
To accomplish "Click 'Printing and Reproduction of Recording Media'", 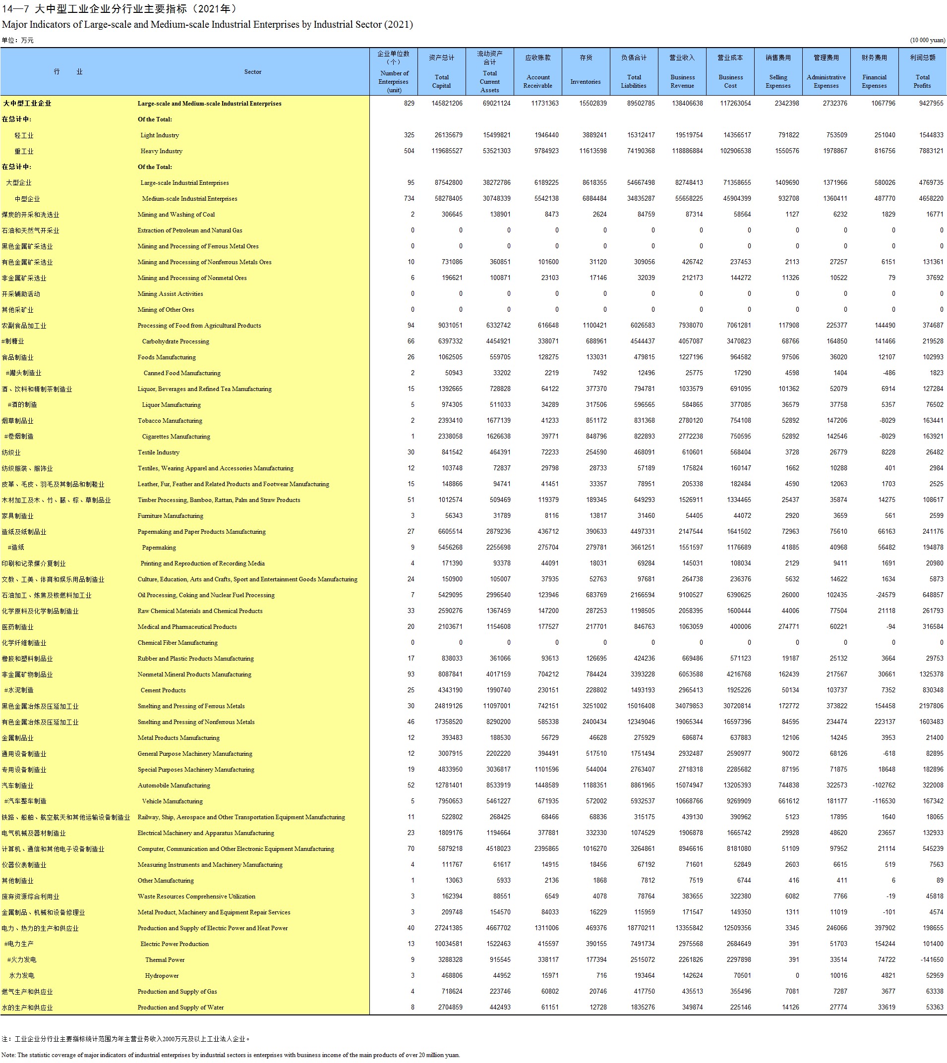I will click(202, 564).
